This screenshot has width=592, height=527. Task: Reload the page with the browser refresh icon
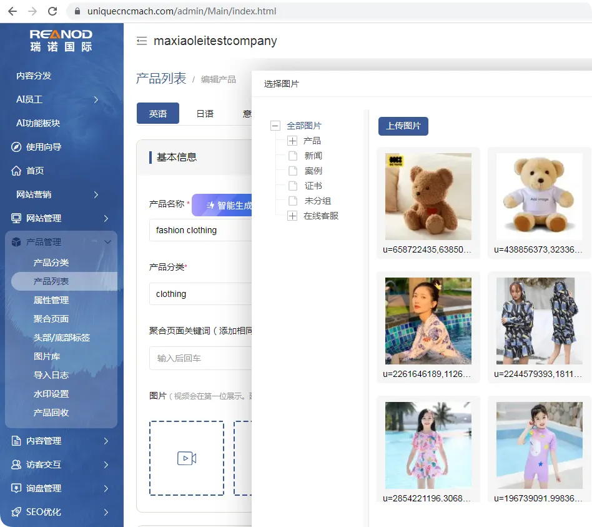pos(52,11)
